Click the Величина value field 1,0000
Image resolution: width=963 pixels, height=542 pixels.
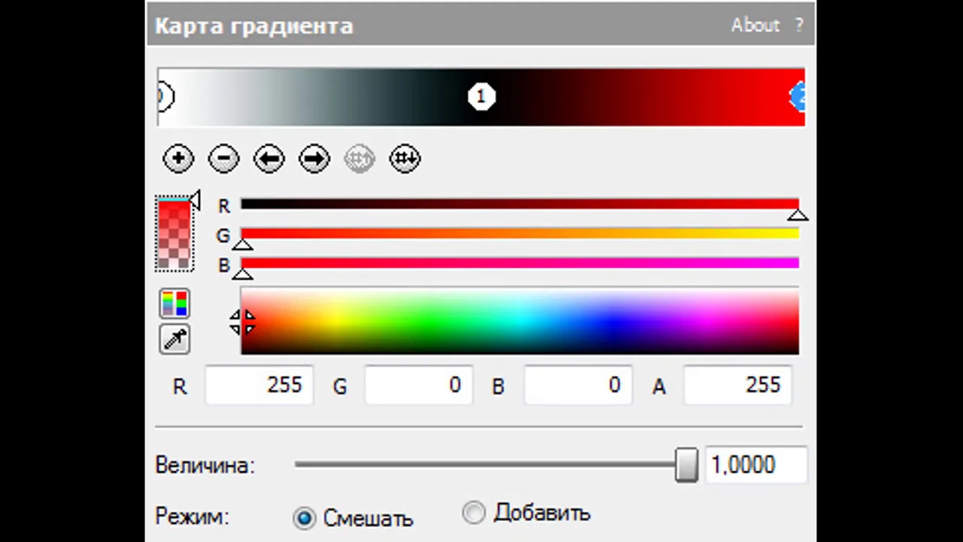[x=756, y=465]
